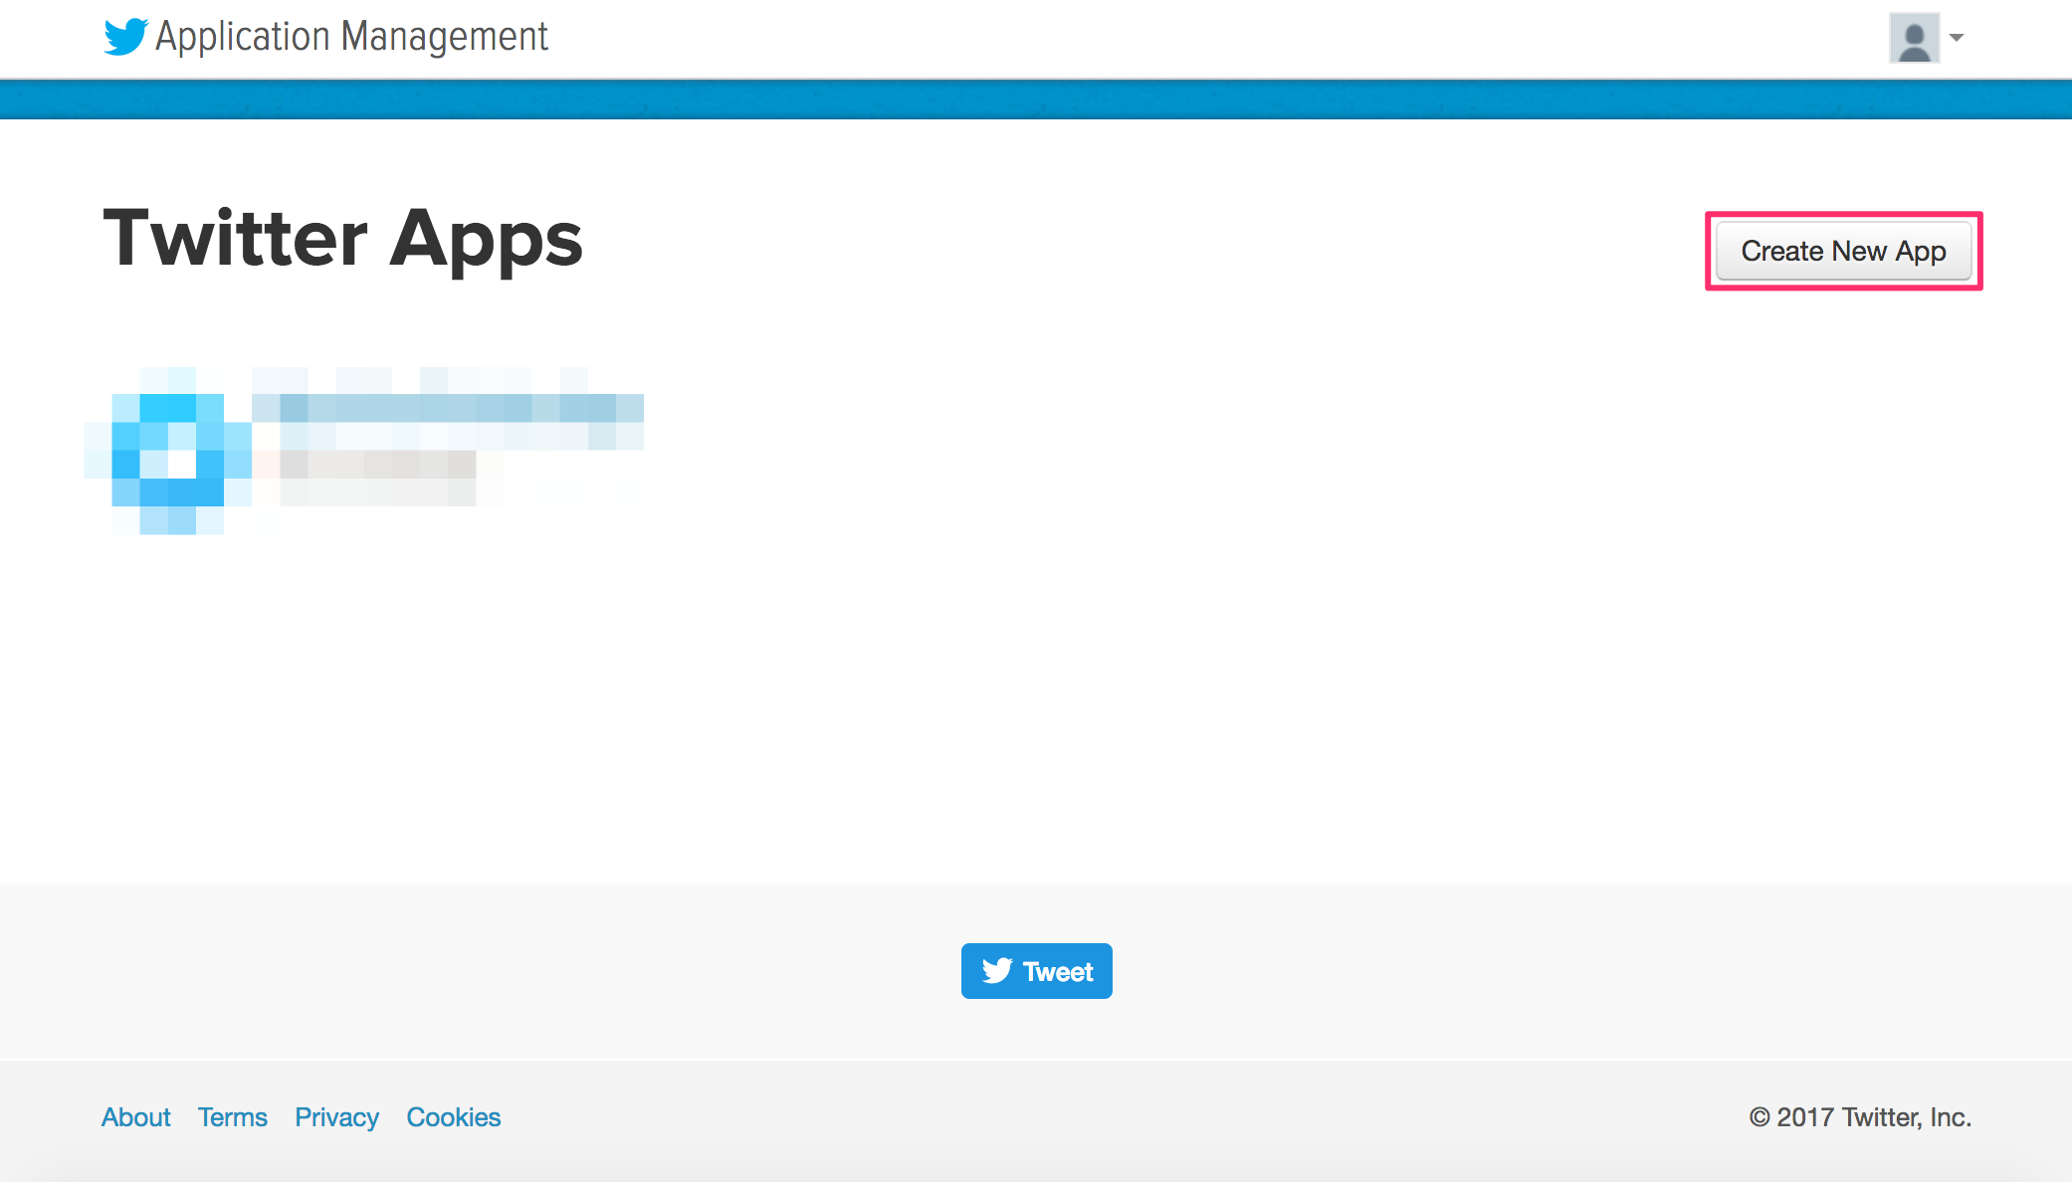Screen dimensions: 2072x1182
Task: Click the blue Tweet button
Action: tap(1036, 970)
